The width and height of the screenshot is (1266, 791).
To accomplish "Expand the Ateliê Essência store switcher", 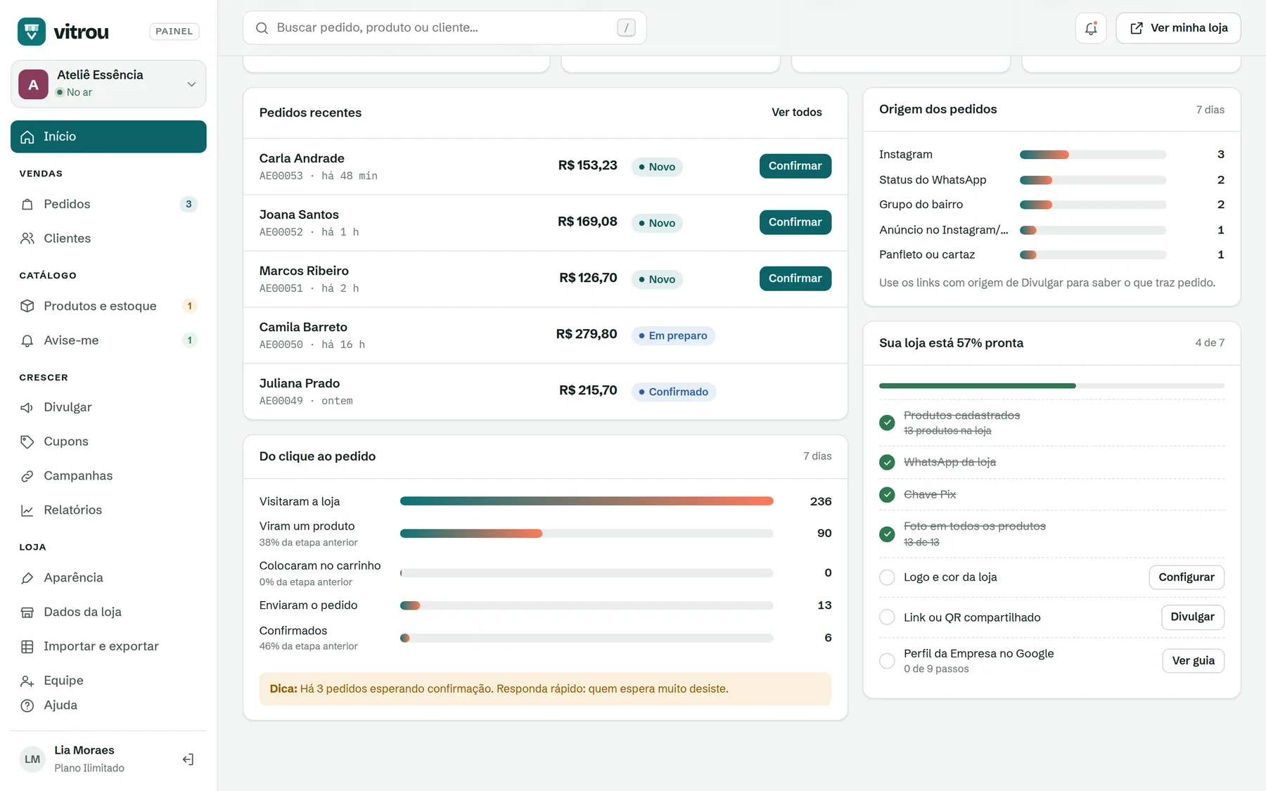I will point(108,84).
